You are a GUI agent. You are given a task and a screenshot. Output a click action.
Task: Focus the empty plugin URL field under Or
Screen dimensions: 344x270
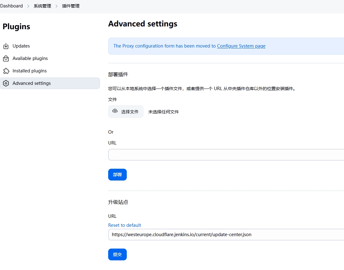226,155
